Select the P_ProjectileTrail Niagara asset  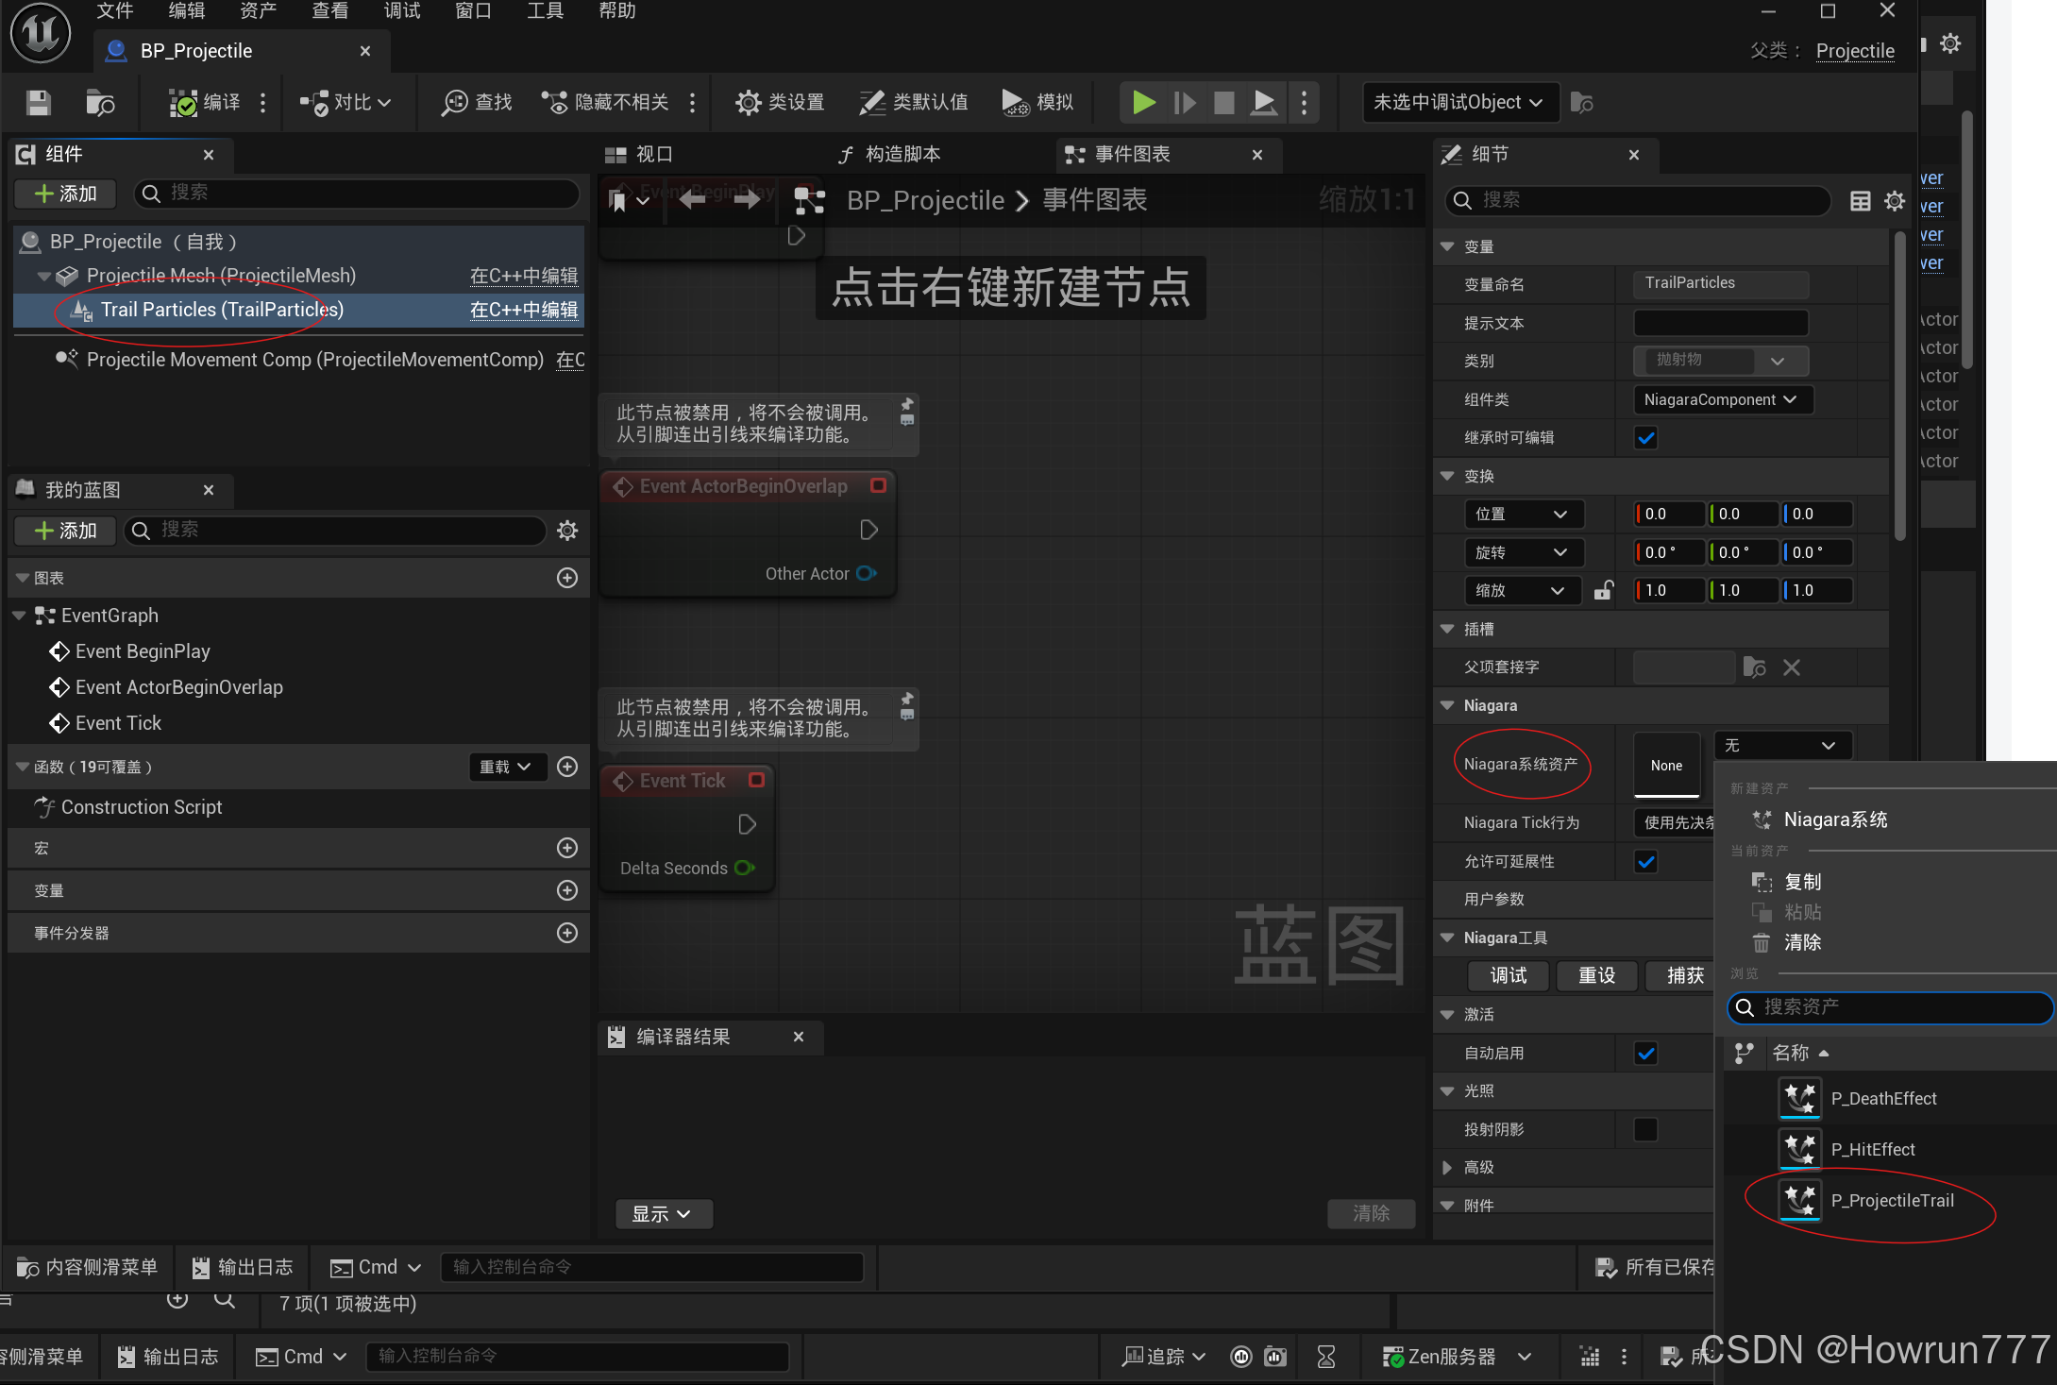click(1891, 1201)
